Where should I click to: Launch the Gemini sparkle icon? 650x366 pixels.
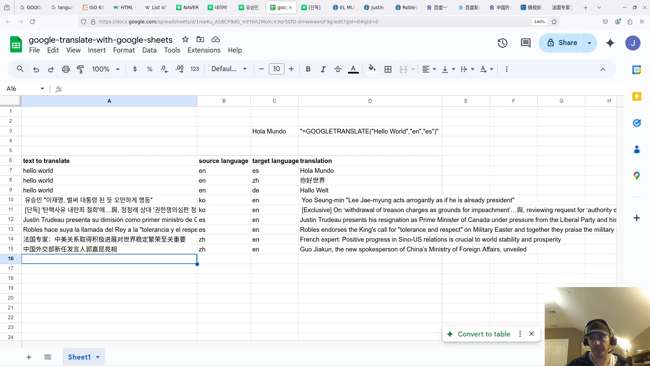[x=610, y=43]
